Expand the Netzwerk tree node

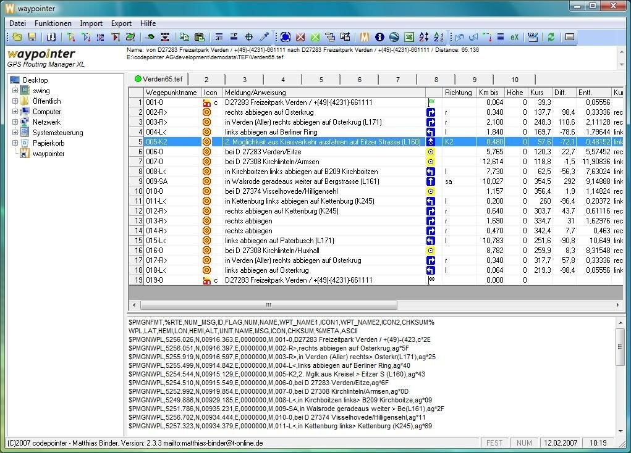(x=15, y=122)
